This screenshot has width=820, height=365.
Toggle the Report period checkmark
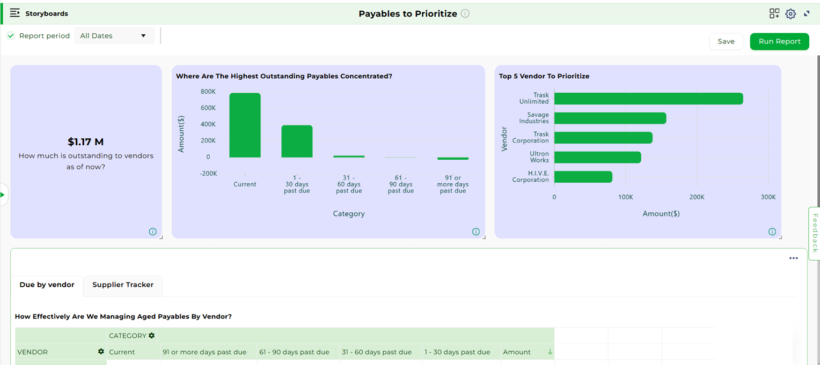pyautogui.click(x=11, y=36)
